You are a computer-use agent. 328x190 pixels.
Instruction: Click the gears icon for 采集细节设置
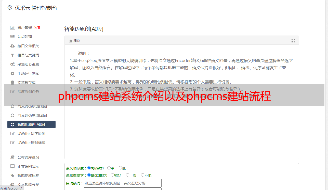[x=12, y=64]
